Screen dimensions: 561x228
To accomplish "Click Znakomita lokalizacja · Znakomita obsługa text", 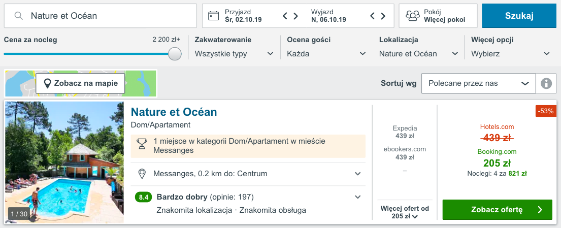I will click(x=232, y=210).
